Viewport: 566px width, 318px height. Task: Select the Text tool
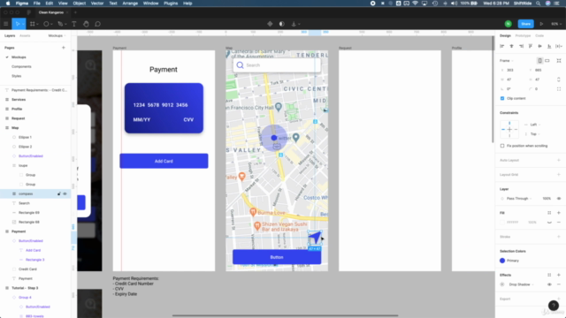click(74, 24)
